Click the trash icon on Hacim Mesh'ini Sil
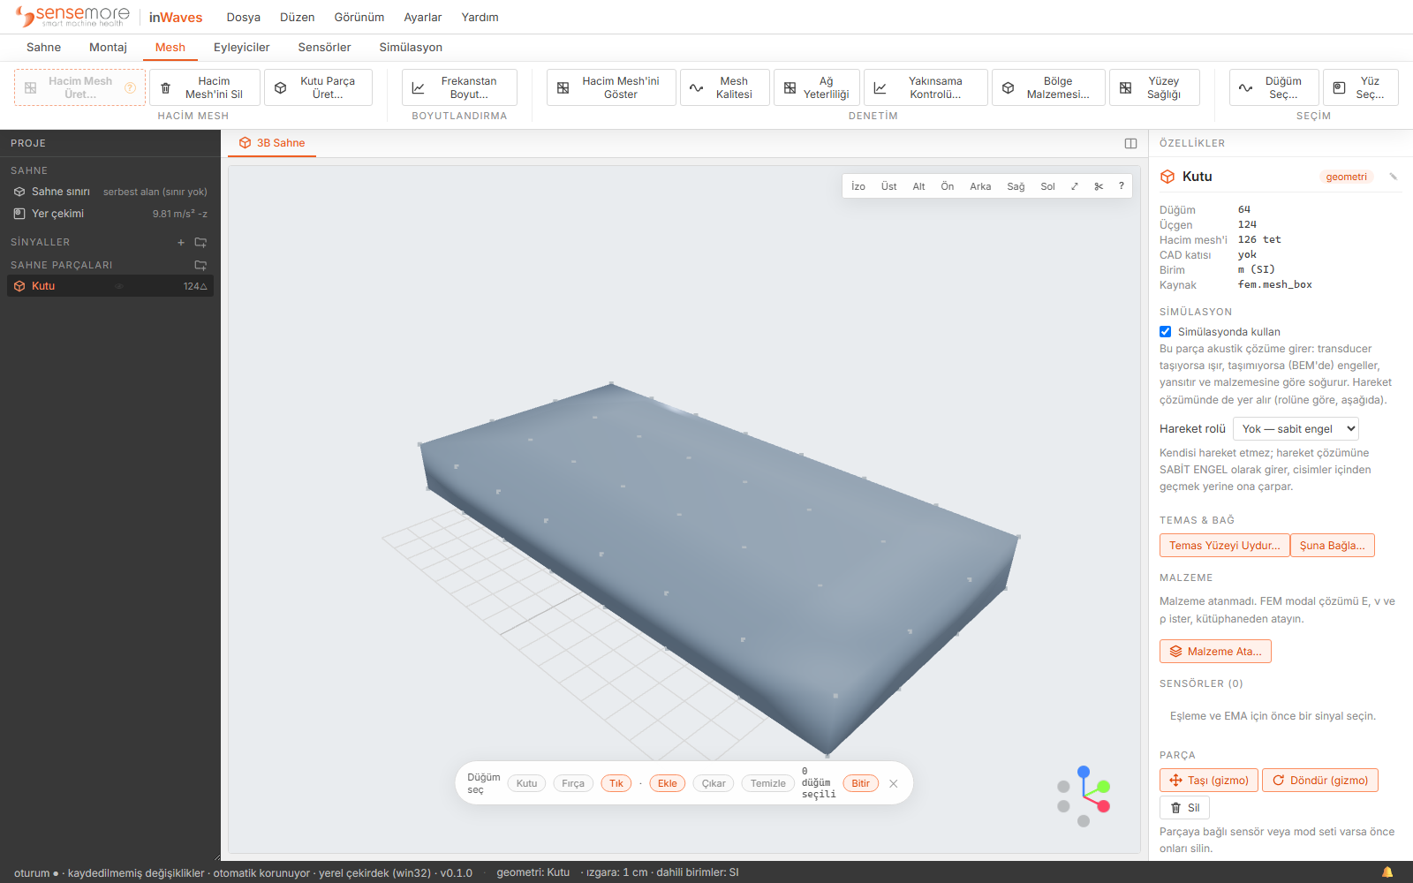 click(165, 87)
